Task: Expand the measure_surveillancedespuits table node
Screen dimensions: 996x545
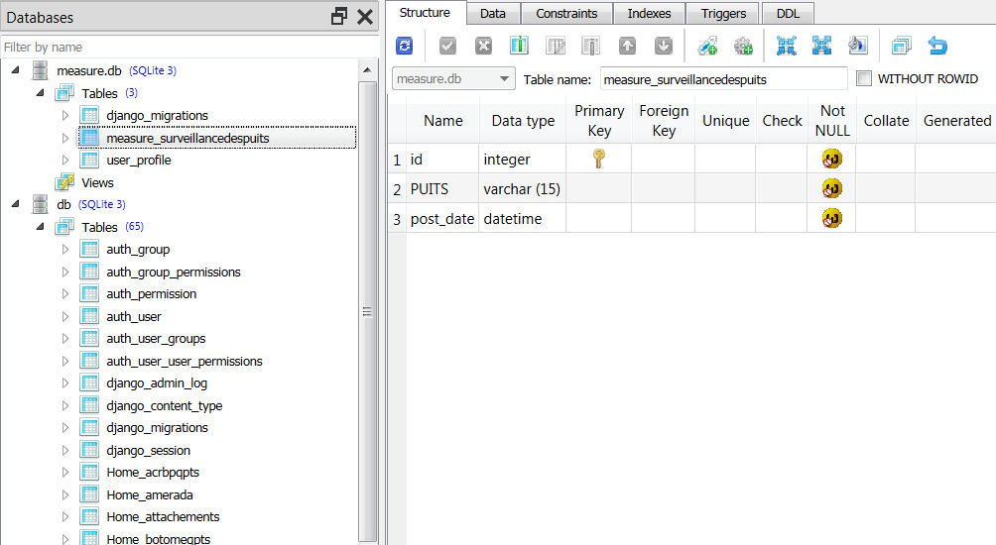Action: [64, 138]
